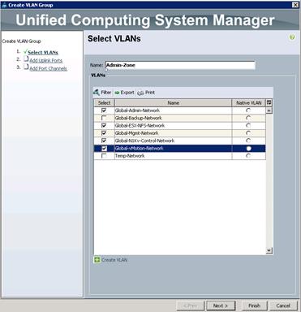Select the Temp-Network row name
Image resolution: width=301 pixels, height=312 pixels.
(130, 156)
